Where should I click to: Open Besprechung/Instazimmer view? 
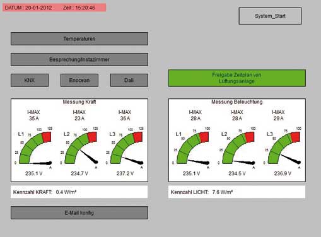[x=79, y=59]
